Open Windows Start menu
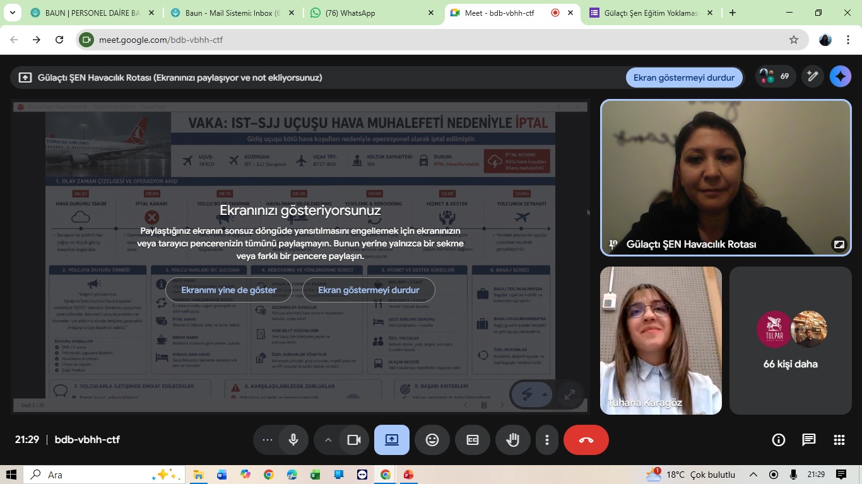Image resolution: width=862 pixels, height=484 pixels. pos(11,475)
